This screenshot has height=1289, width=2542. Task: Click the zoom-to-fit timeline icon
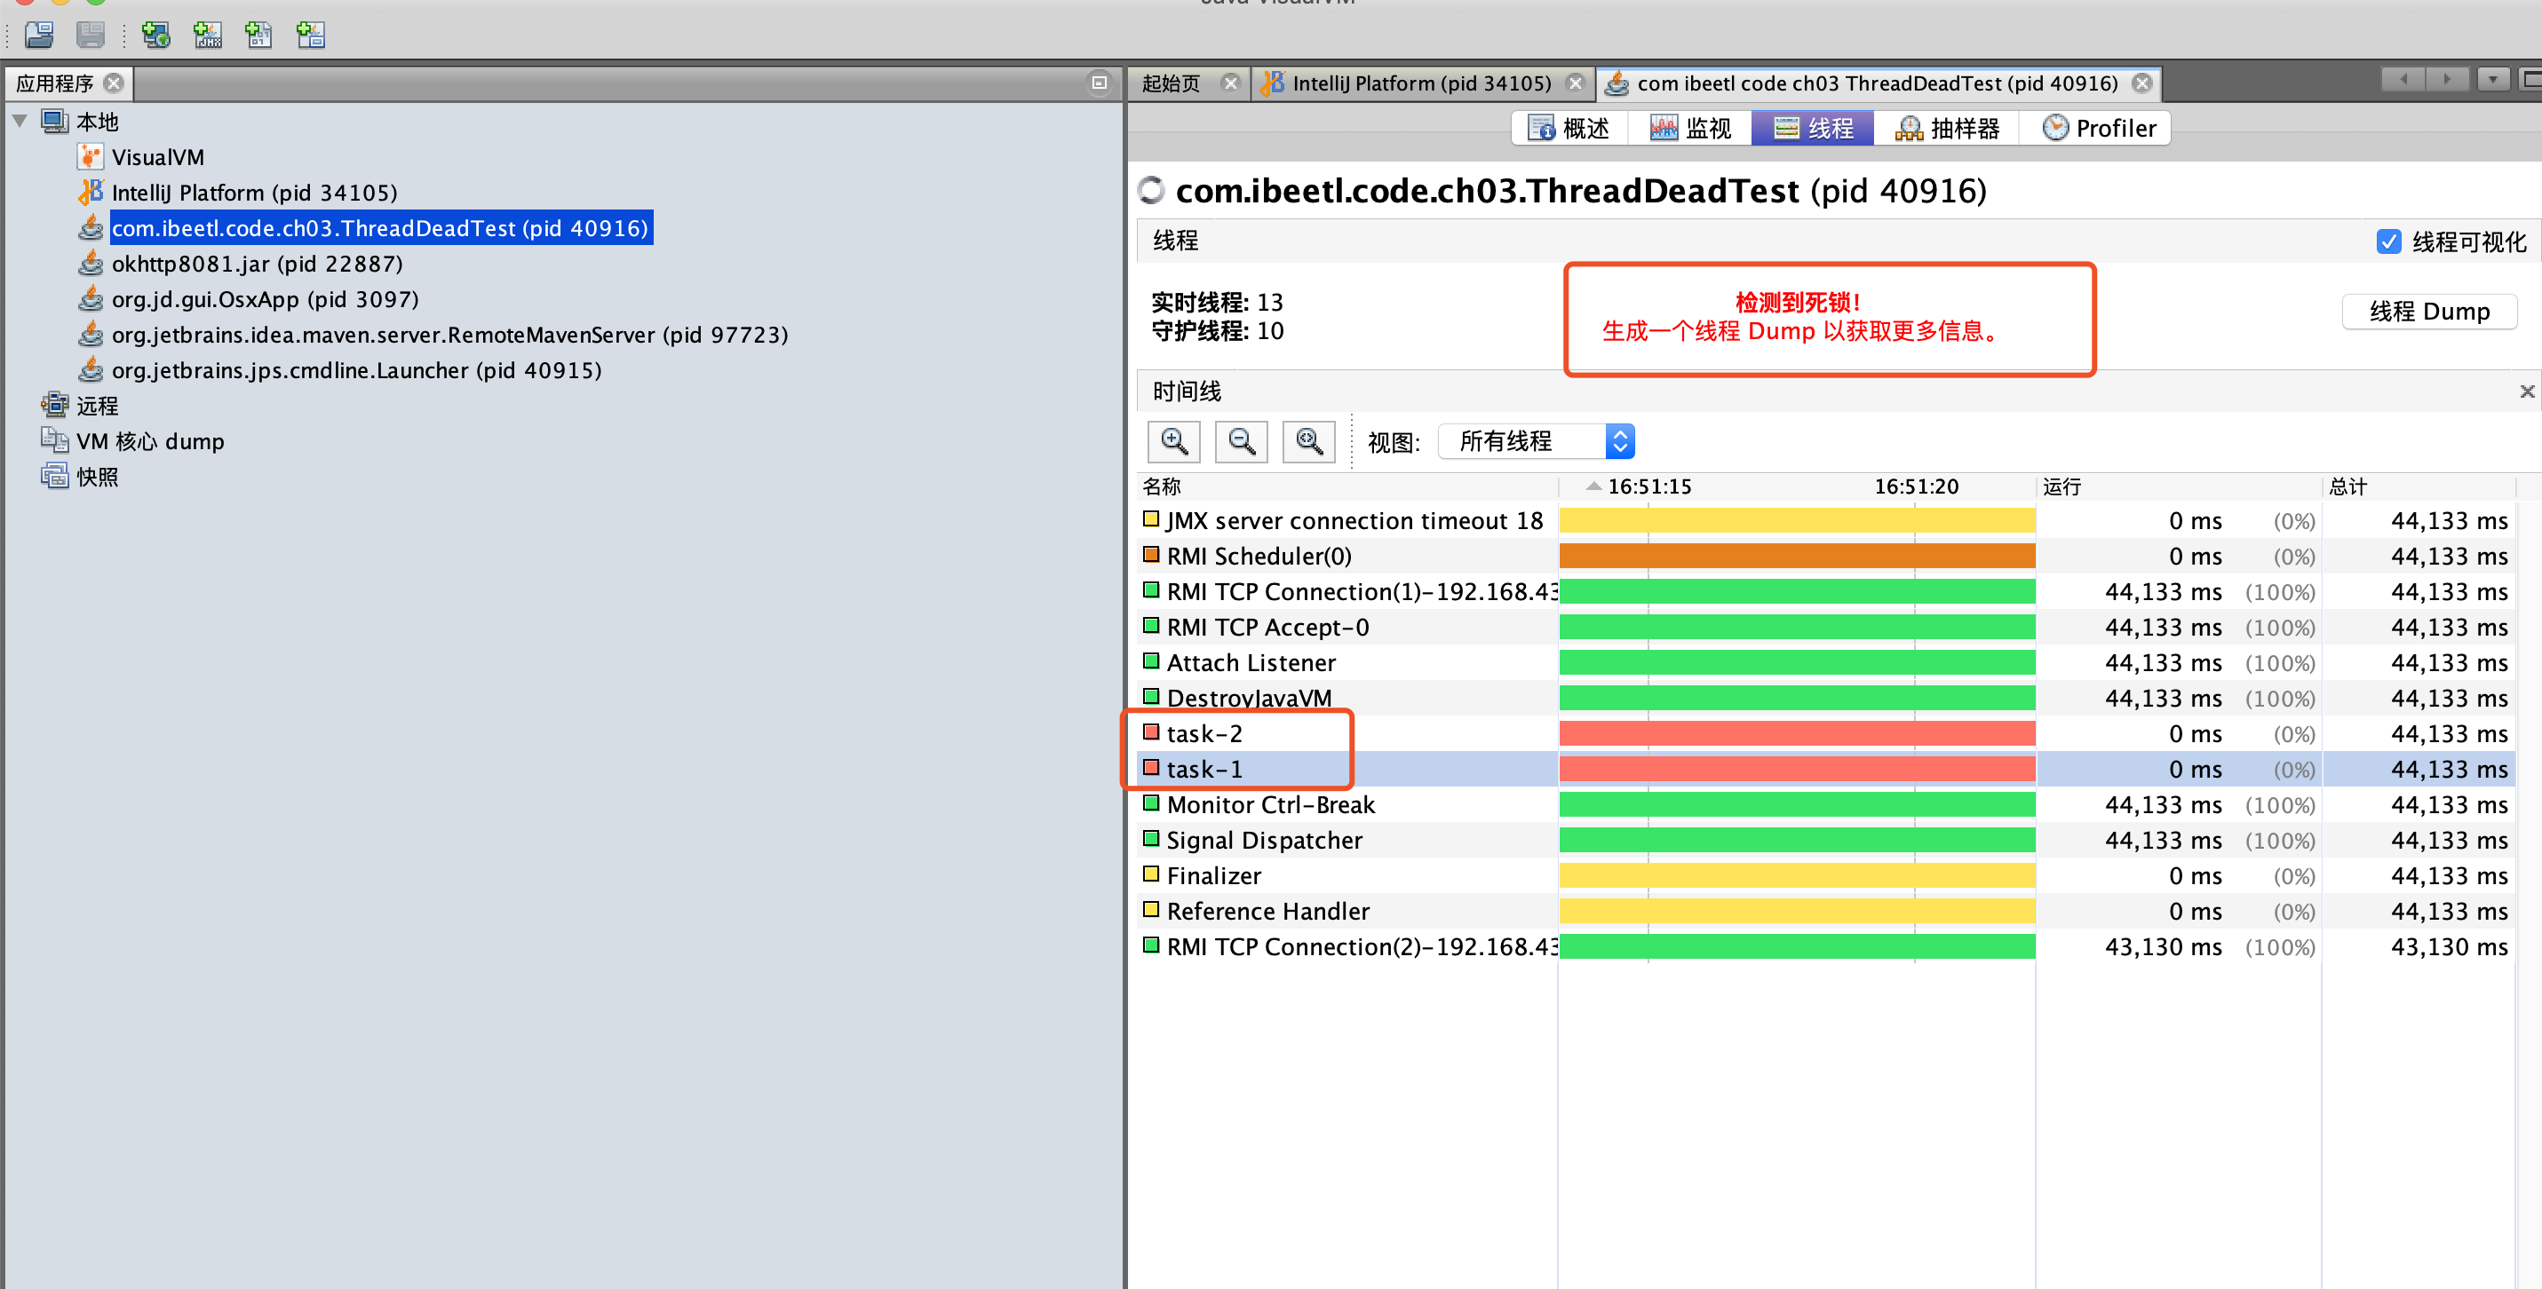pos(1308,441)
